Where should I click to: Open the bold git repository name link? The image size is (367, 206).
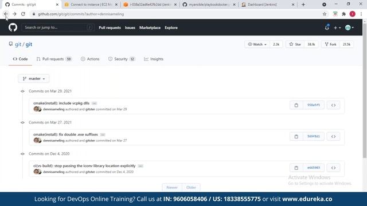click(29, 45)
